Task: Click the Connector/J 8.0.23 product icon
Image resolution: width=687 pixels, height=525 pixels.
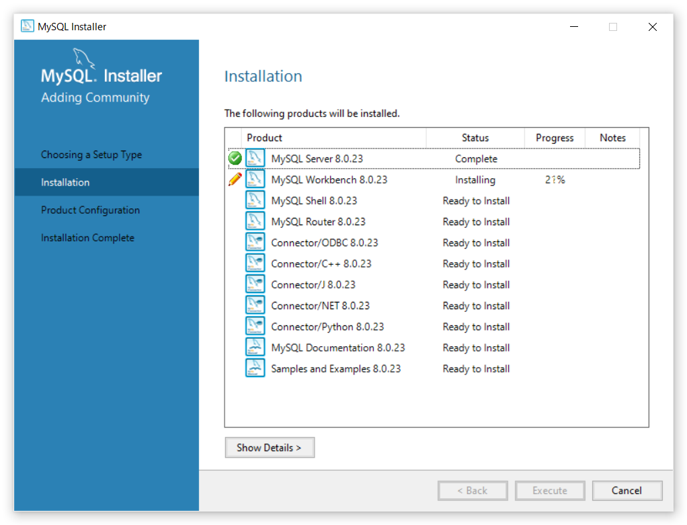Action: click(255, 284)
